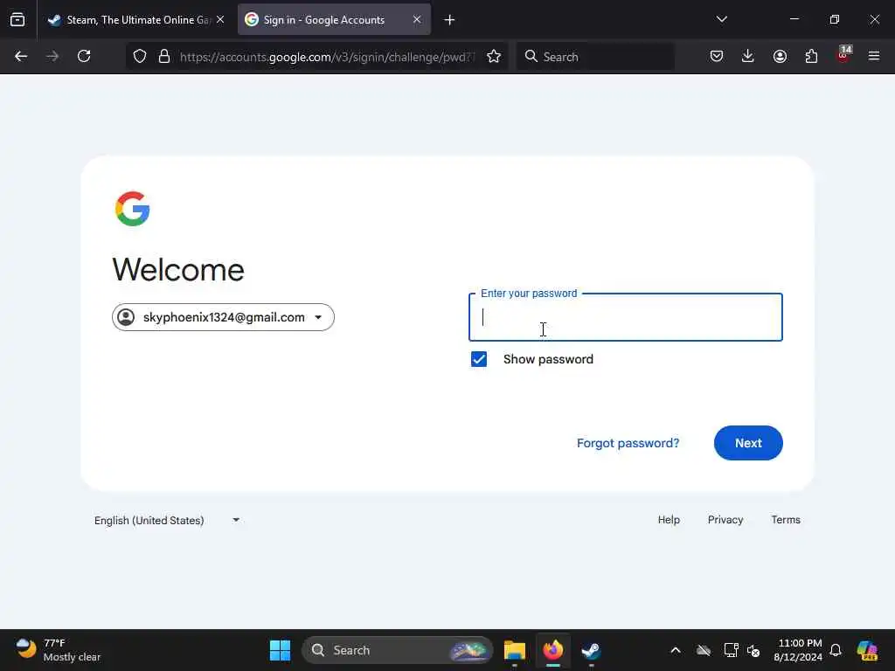Click OneDrive cloud tray icon
Viewport: 895px width, 671px height.
pos(704,650)
